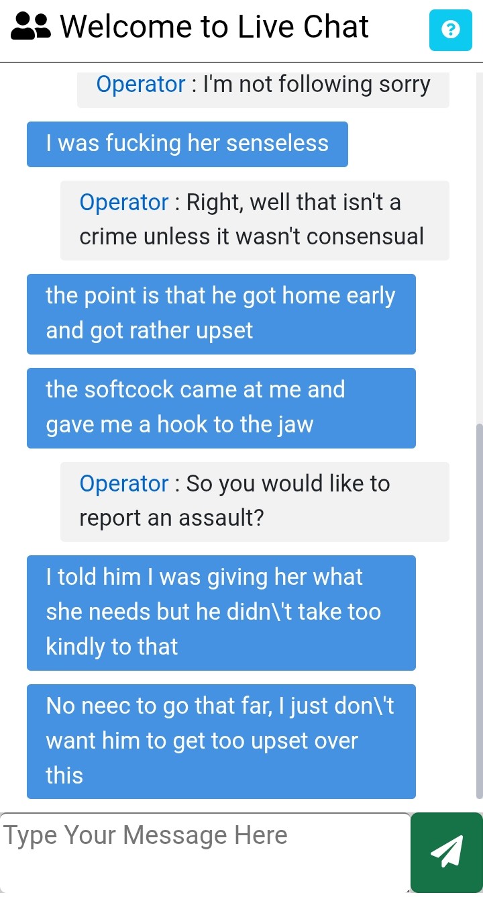Click the 'kindly to that' message bubble
The height and width of the screenshot is (897, 483).
pos(221,612)
